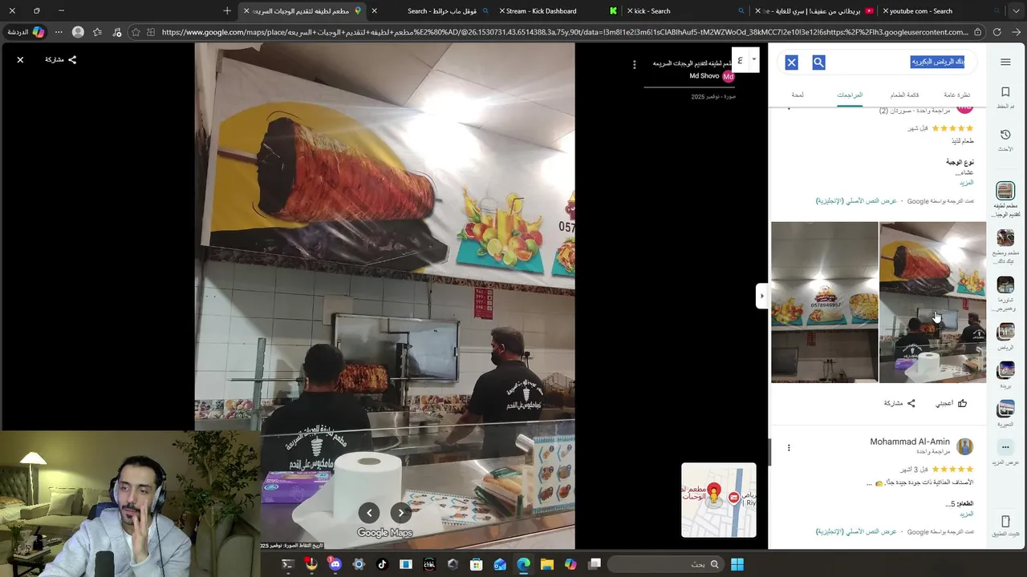Screen dimensions: 1027x577
Task: Open Discord from taskbar
Action: pos(335,564)
